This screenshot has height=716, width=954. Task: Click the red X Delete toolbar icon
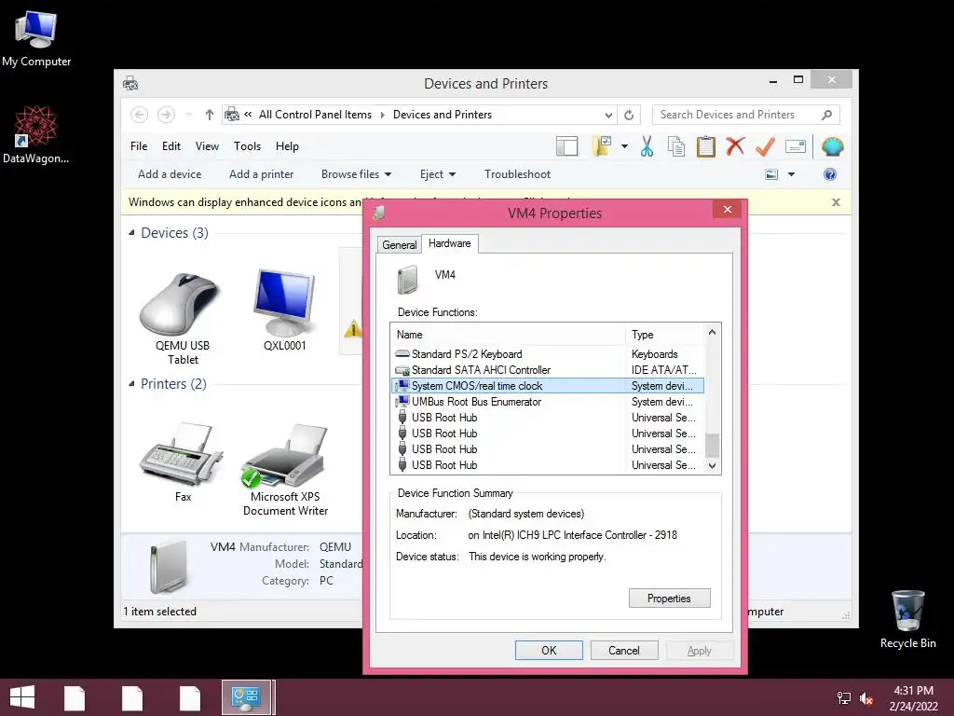point(735,146)
